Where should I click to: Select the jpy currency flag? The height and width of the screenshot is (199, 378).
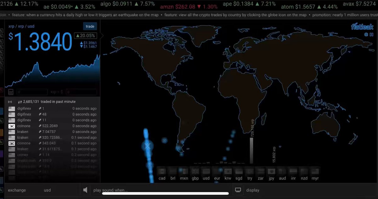(x=272, y=172)
